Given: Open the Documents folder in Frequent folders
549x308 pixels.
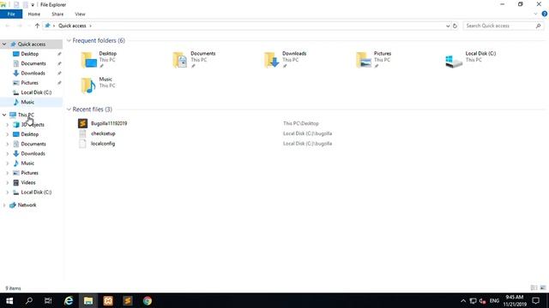Looking at the screenshot, I should click(194, 59).
